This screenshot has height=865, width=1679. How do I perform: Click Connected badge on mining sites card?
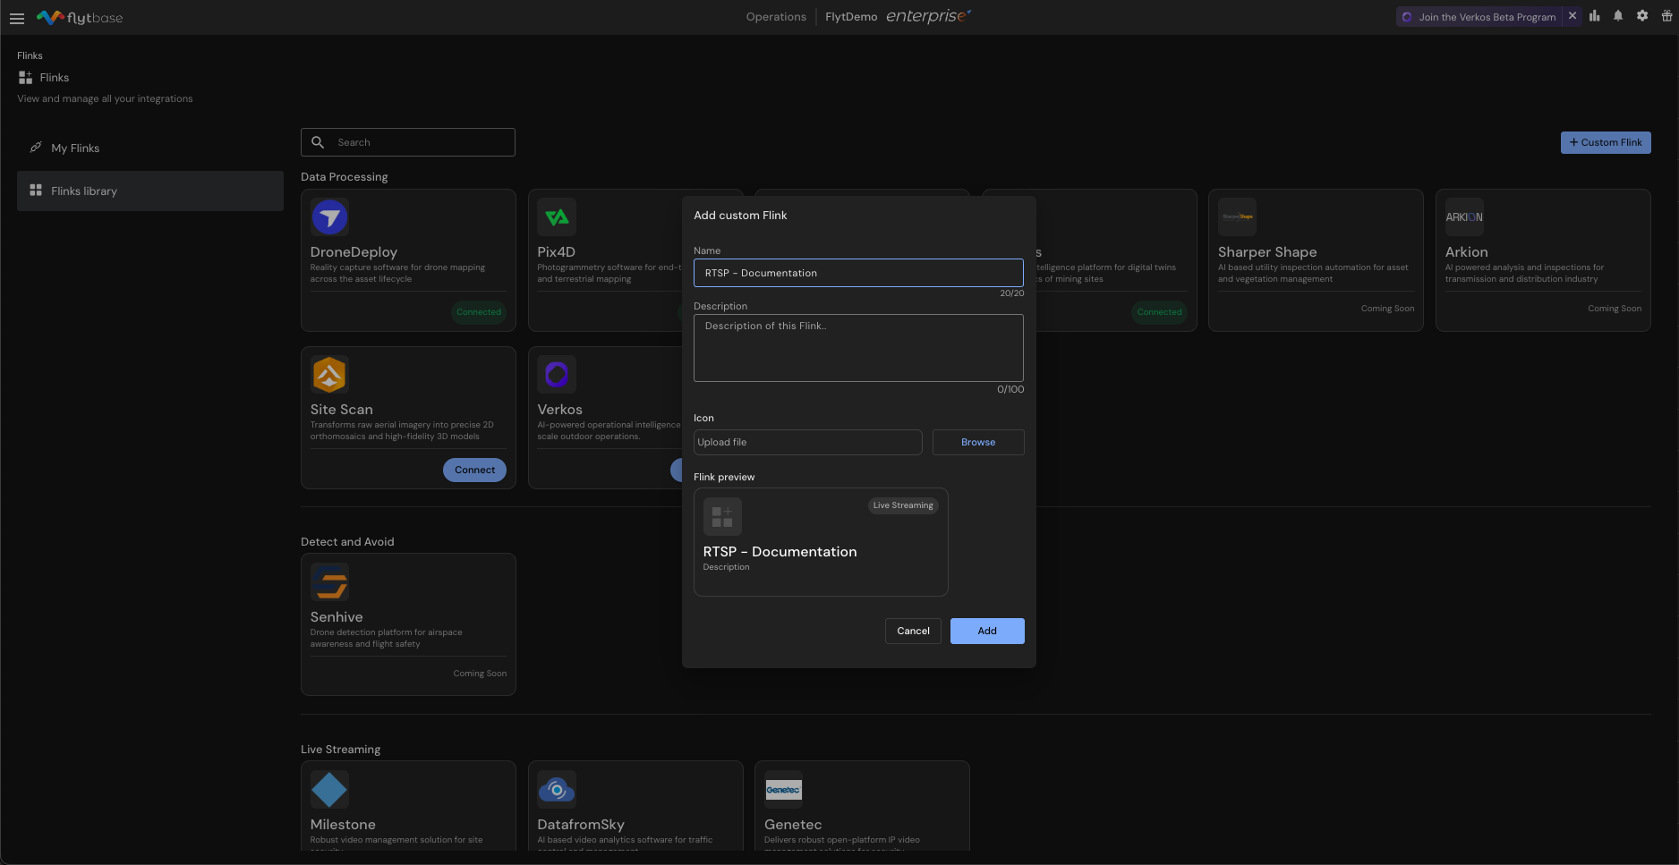coord(1159,312)
